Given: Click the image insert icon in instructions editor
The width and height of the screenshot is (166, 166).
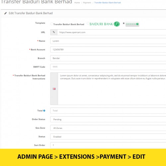Looking at the screenshot, I should (54, 89).
